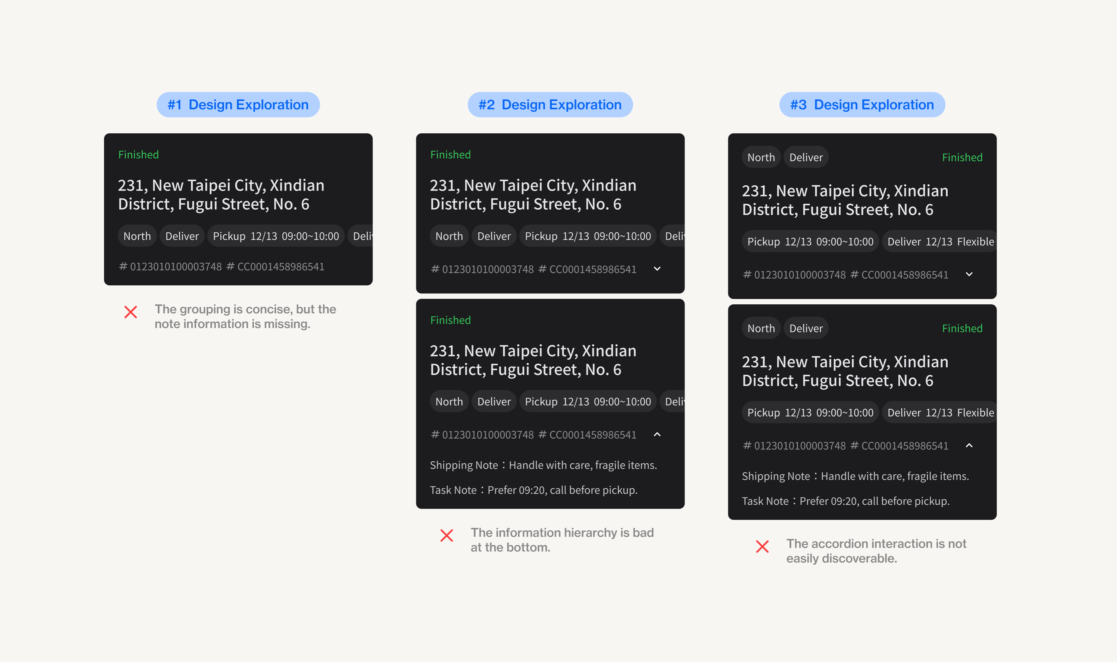Click Shipping Note line in design #2 card
Image resolution: width=1117 pixels, height=662 pixels.
click(543, 465)
